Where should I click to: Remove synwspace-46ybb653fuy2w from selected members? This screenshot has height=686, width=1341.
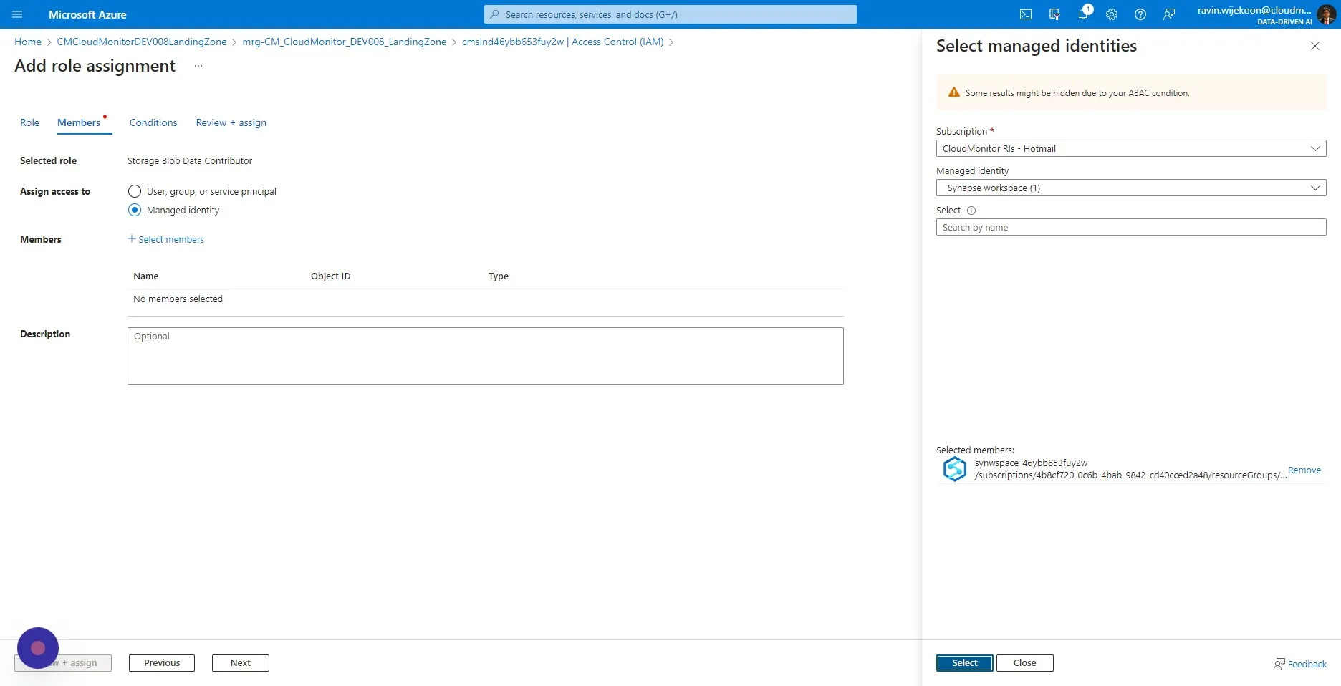(x=1304, y=470)
